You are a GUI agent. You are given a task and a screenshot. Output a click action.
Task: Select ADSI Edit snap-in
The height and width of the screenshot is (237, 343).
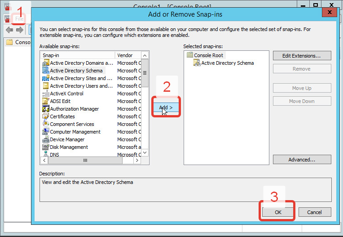click(60, 101)
